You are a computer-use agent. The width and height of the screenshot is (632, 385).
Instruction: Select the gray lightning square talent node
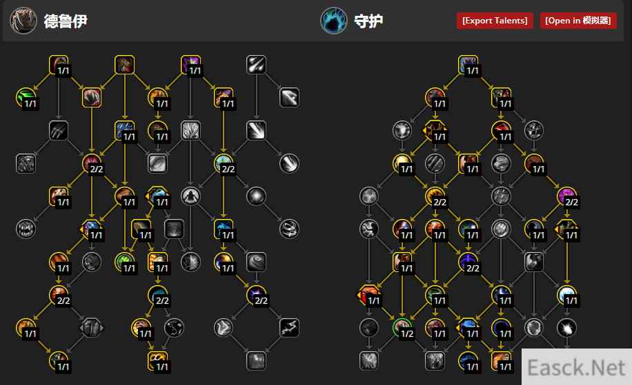click(289, 327)
